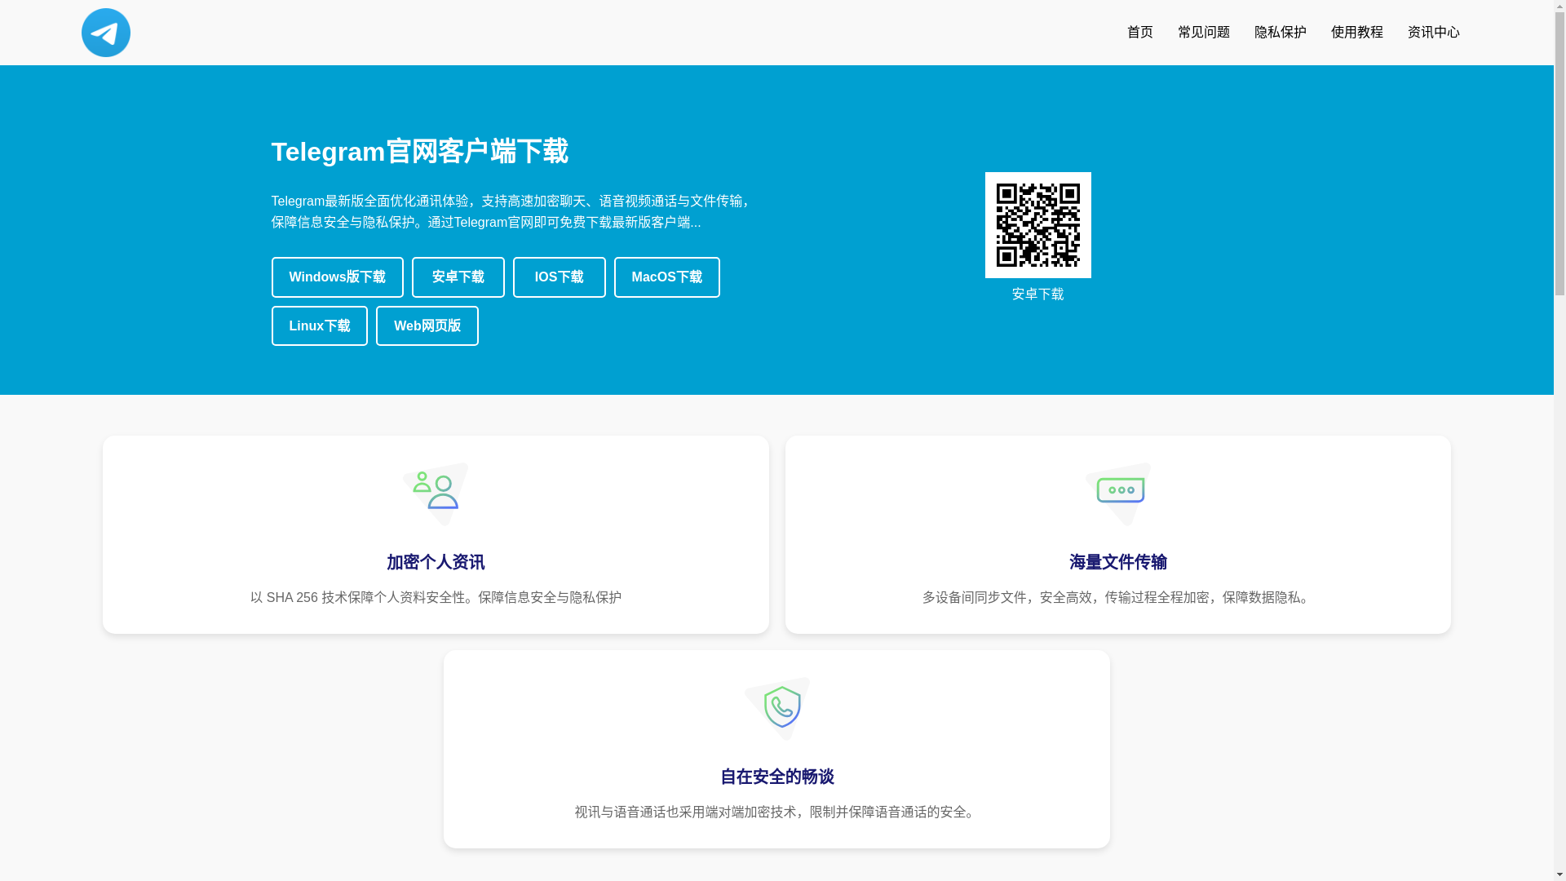1566x881 pixels.
Task: Click the 自在安全的畅谈 card title
Action: (777, 777)
